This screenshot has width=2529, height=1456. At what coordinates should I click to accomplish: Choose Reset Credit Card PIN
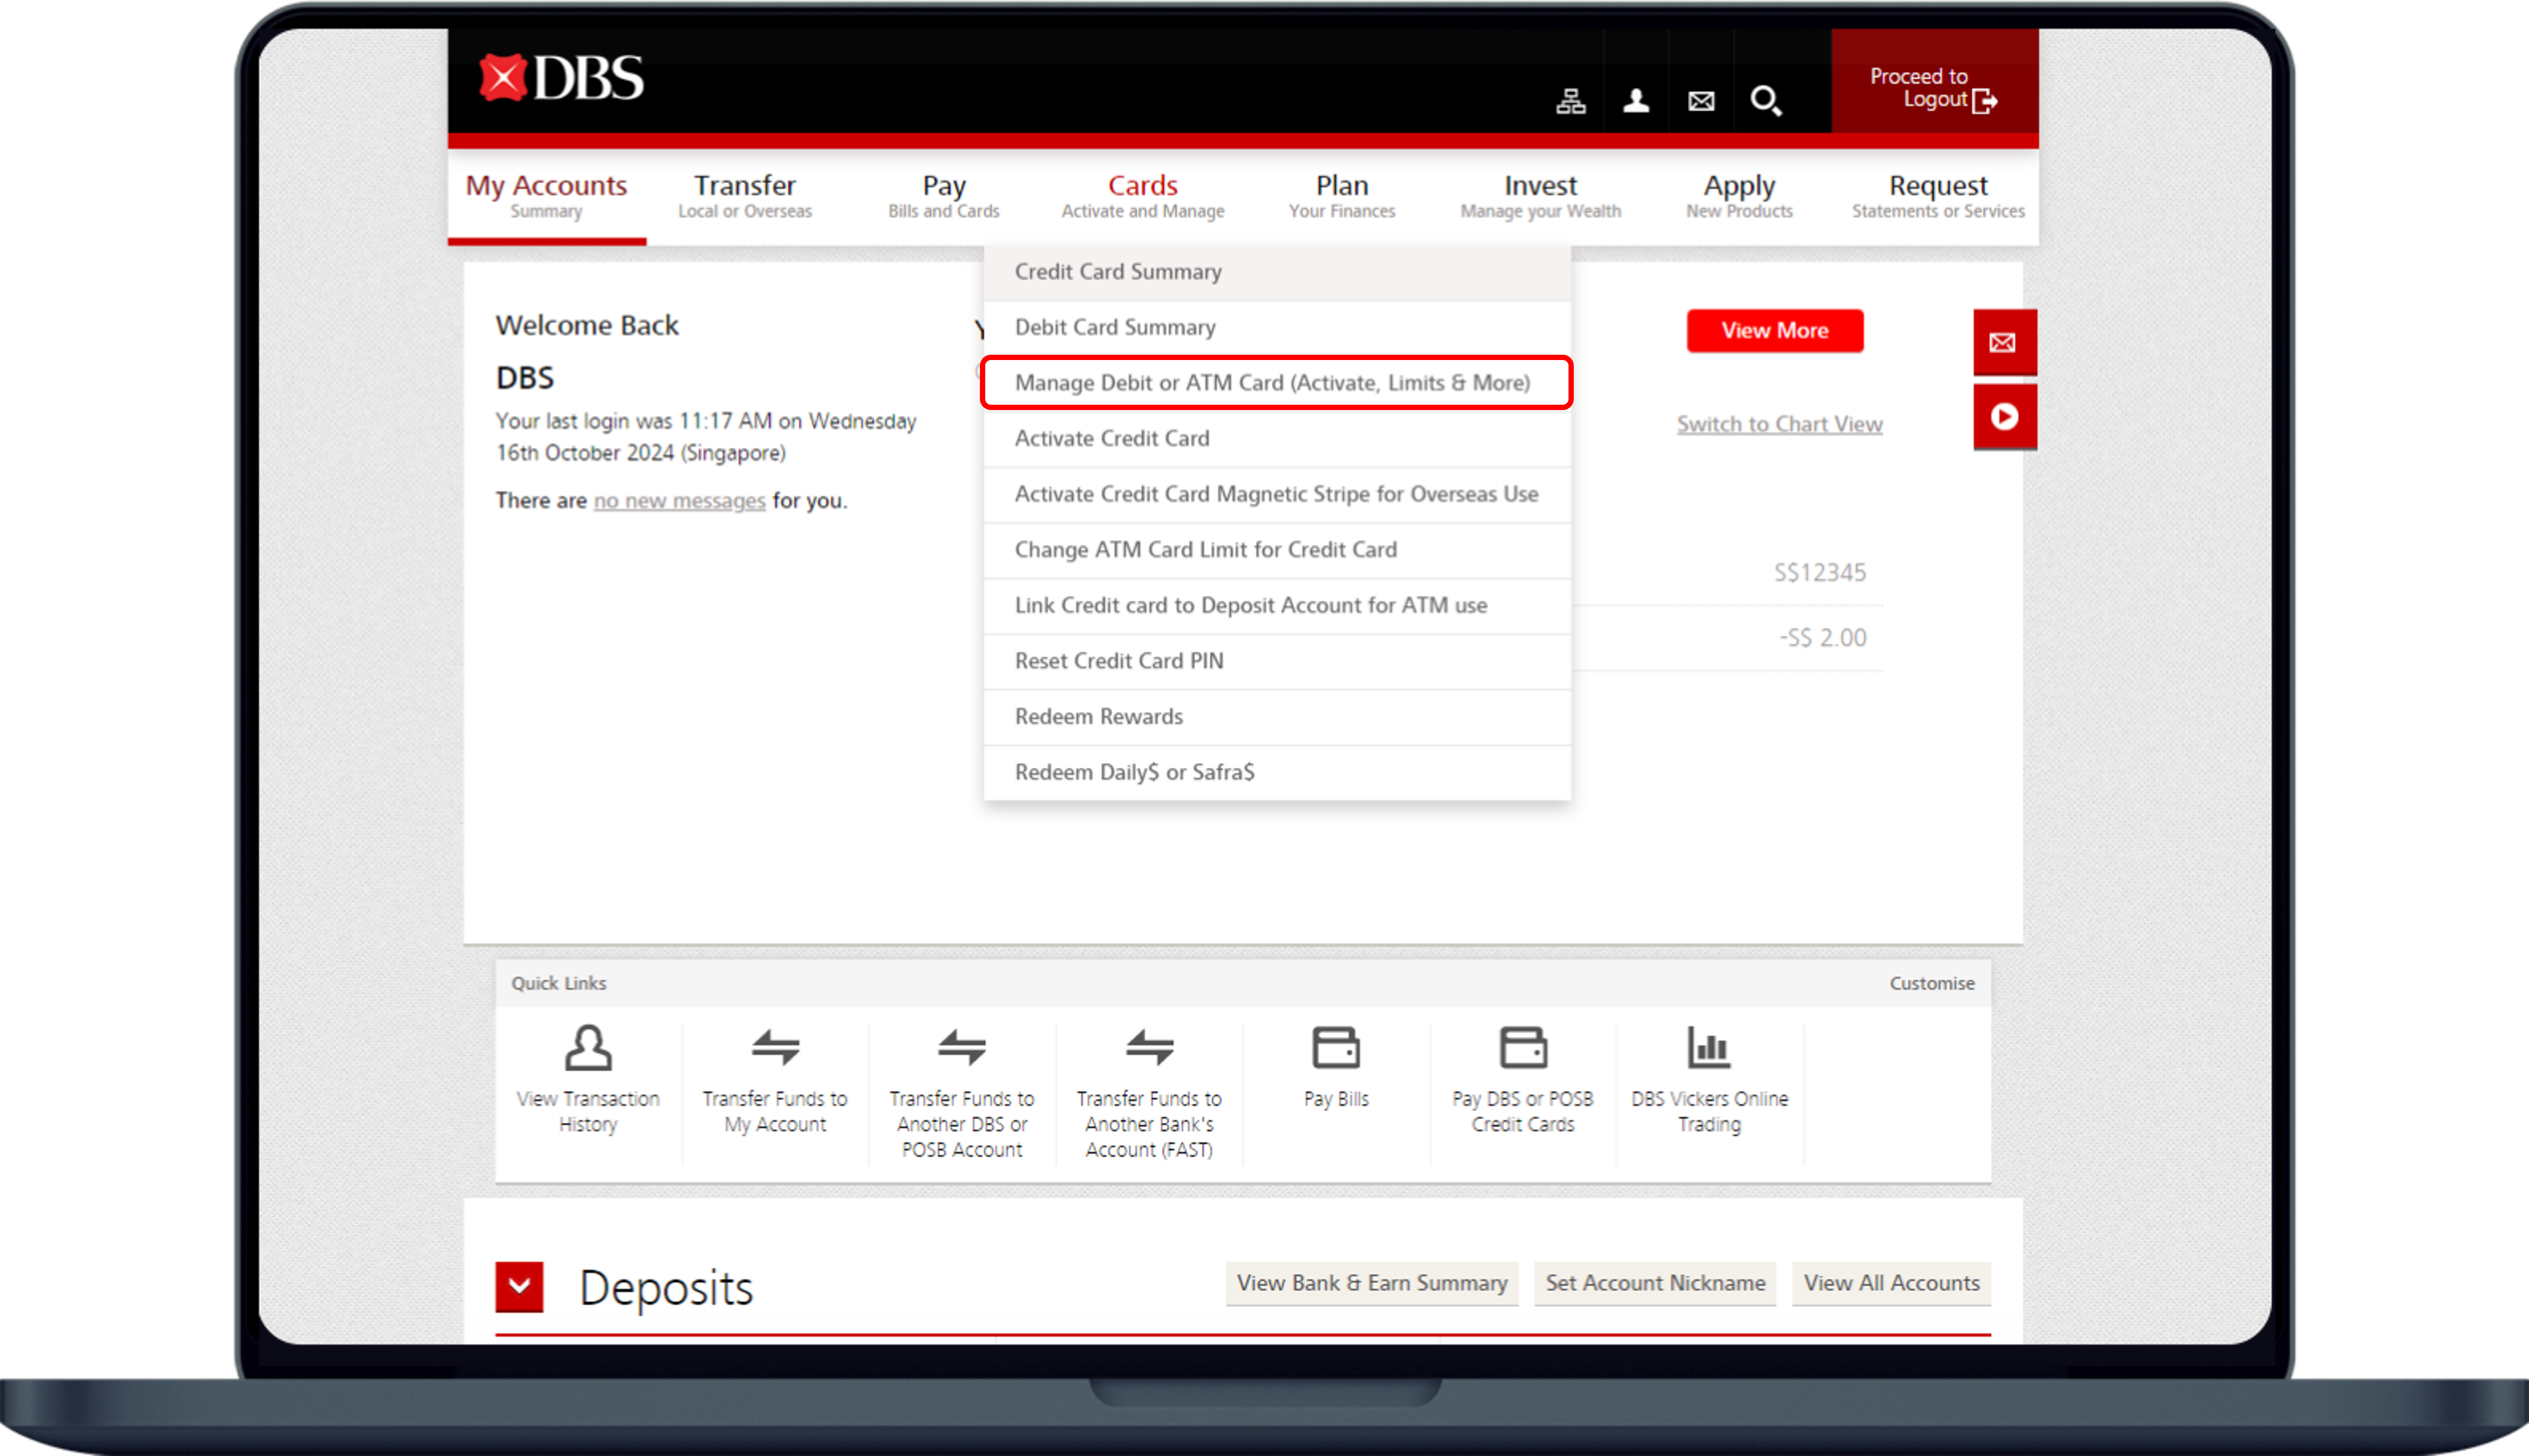(x=1118, y=661)
